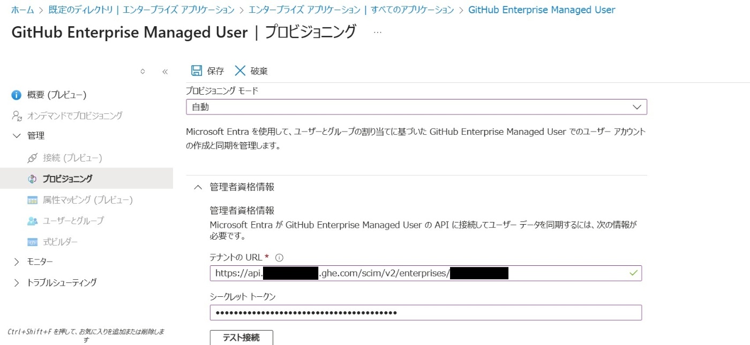Go to ホーム breadcrumb link
Image resolution: width=750 pixels, height=345 pixels.
click(x=22, y=10)
